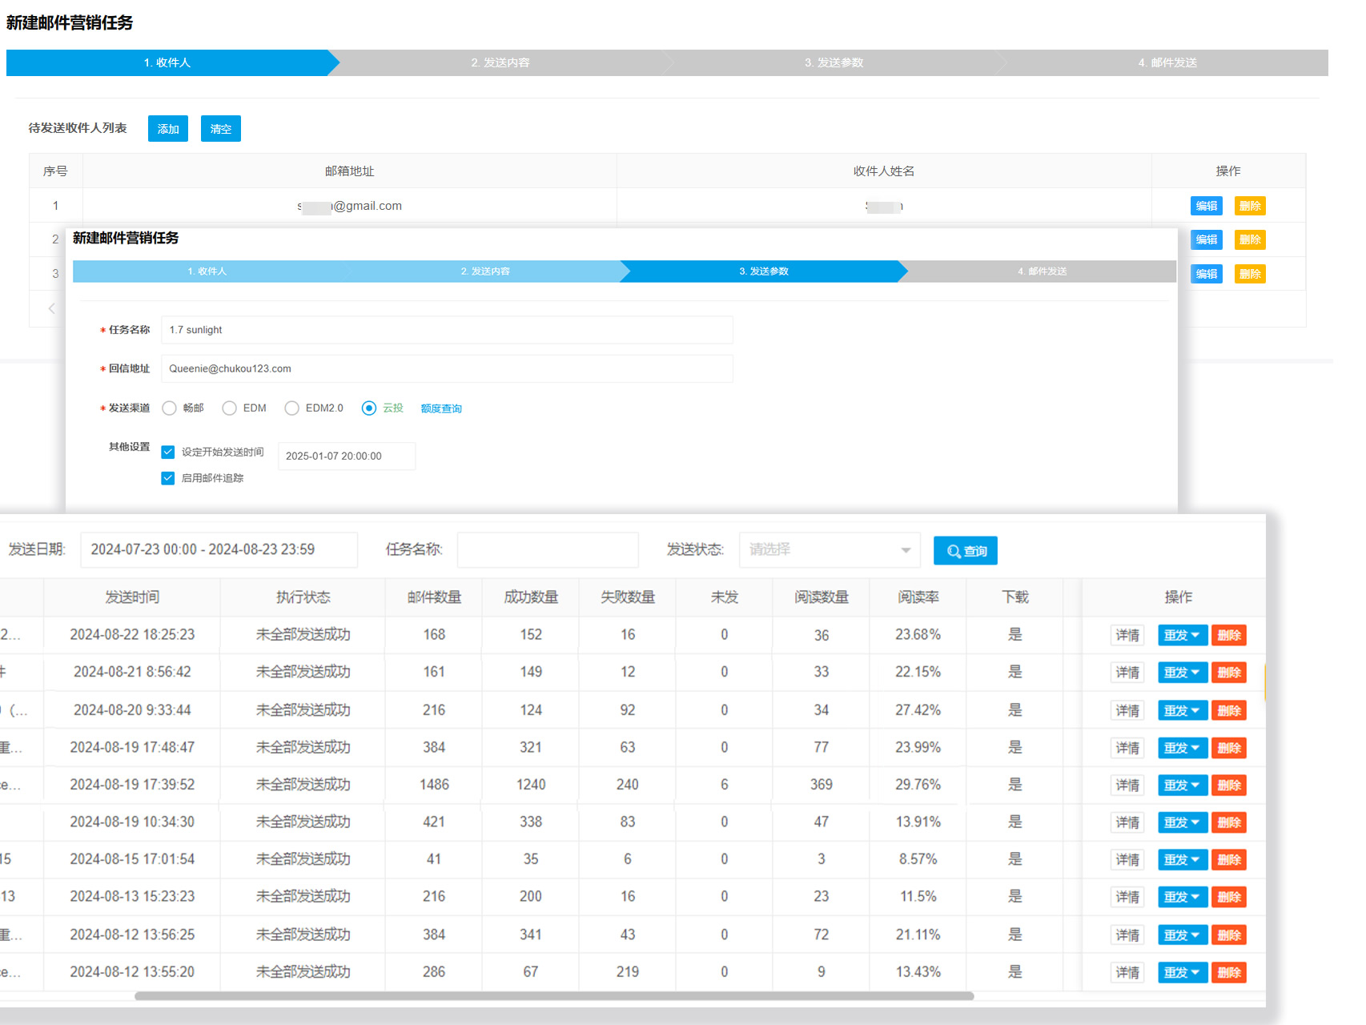Image resolution: width=1366 pixels, height=1025 pixels.
Task: Expand 重发 dropdown for 2024-08-22 18:25:23 task
Action: coord(1182,635)
